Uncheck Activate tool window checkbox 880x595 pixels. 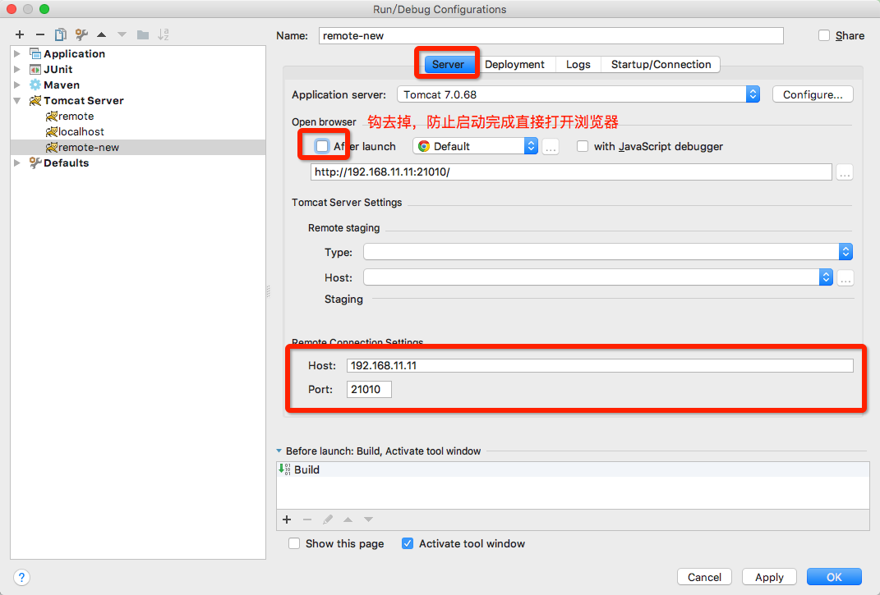tap(408, 543)
